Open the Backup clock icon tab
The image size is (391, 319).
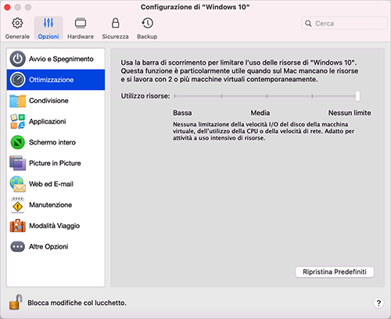(x=147, y=23)
